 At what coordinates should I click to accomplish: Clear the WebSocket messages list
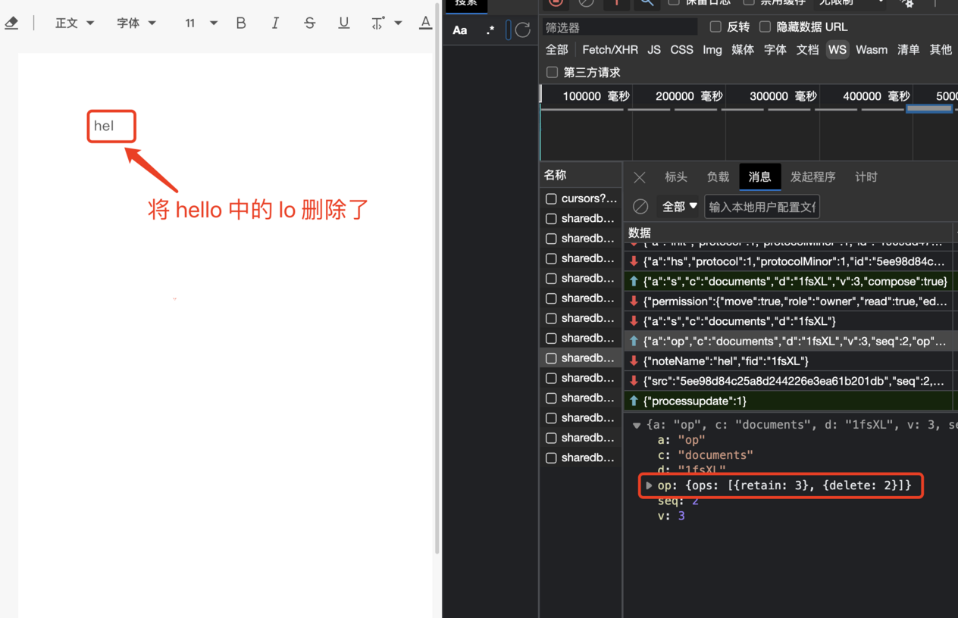640,207
